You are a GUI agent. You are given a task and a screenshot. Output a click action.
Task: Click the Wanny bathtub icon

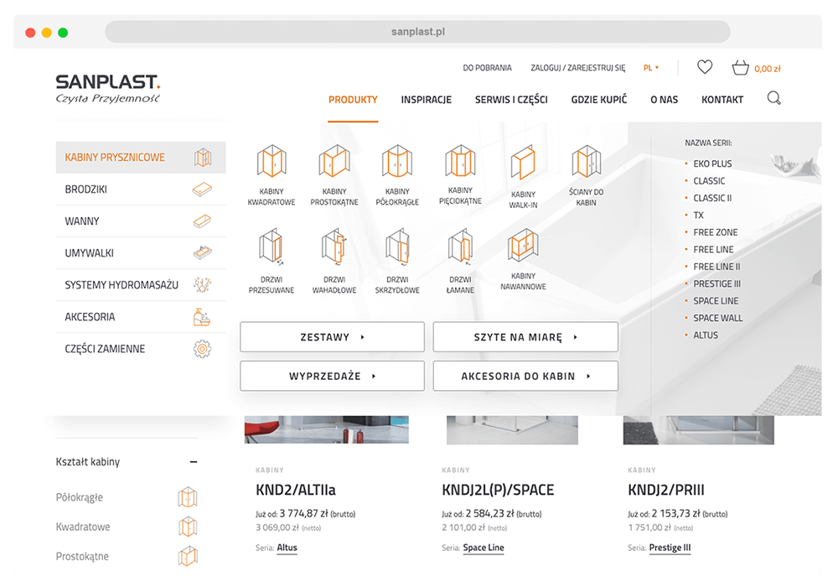tap(202, 221)
